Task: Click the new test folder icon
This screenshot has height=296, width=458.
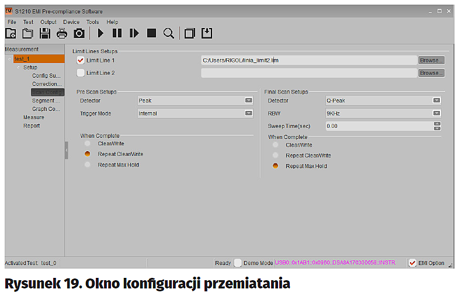Action: pyautogui.click(x=11, y=33)
